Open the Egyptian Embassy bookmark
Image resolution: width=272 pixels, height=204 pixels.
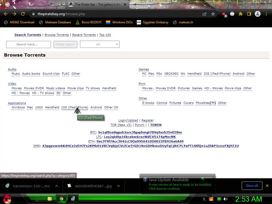coord(152,22)
